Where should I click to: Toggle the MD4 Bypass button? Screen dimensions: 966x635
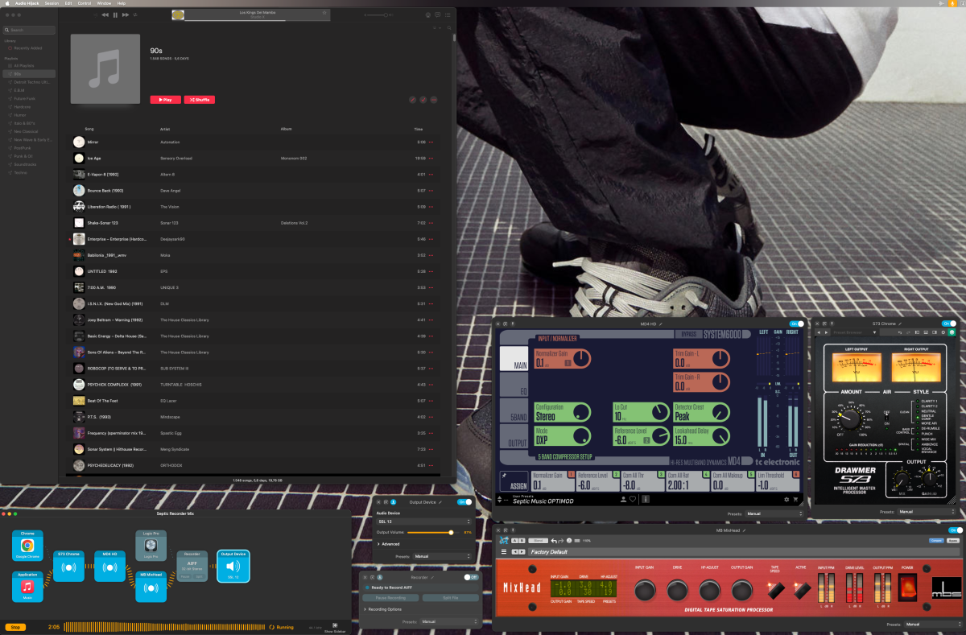point(687,332)
